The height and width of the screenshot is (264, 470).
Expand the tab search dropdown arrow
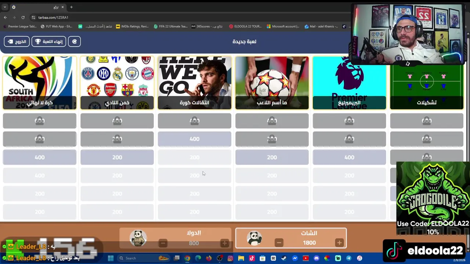pyautogui.click(x=5, y=7)
